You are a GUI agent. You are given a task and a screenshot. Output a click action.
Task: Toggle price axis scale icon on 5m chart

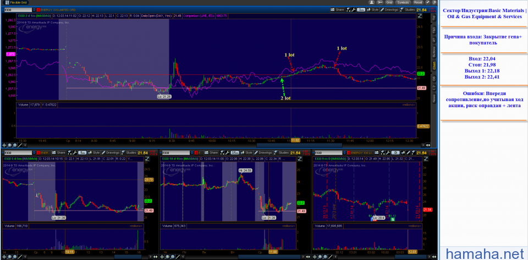click(x=147, y=158)
